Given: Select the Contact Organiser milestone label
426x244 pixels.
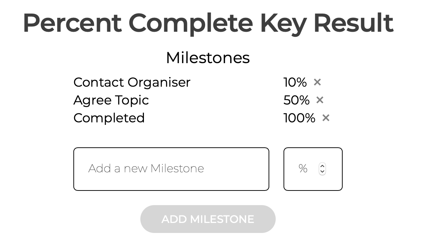Looking at the screenshot, I should coord(132,82).
